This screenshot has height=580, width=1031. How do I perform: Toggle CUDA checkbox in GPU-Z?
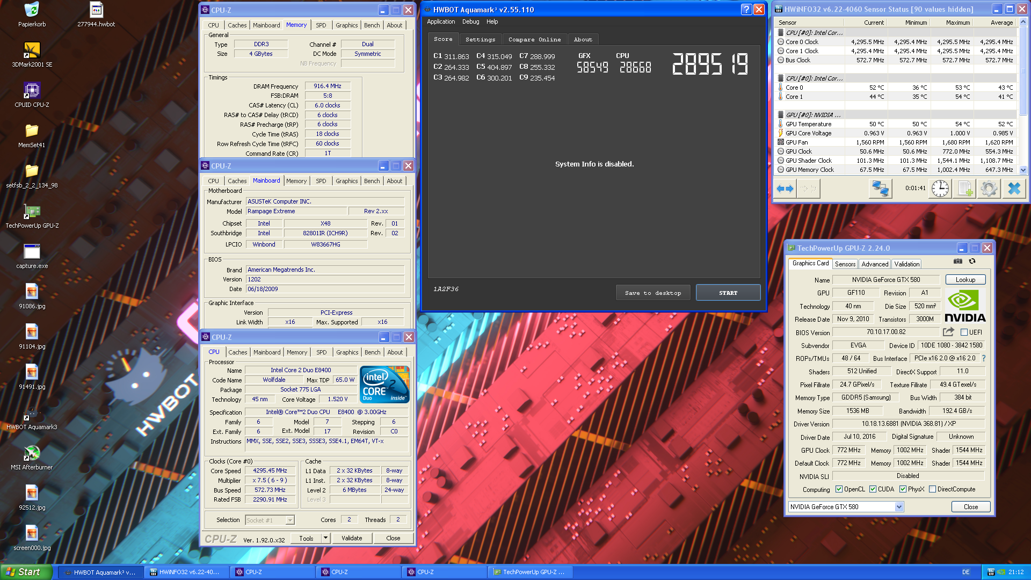point(873,489)
